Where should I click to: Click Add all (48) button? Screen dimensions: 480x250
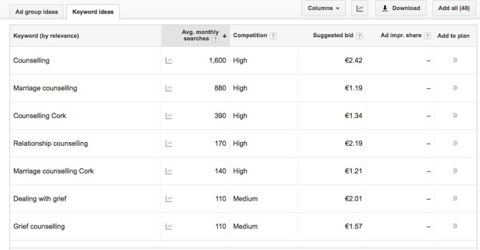pyautogui.click(x=454, y=8)
